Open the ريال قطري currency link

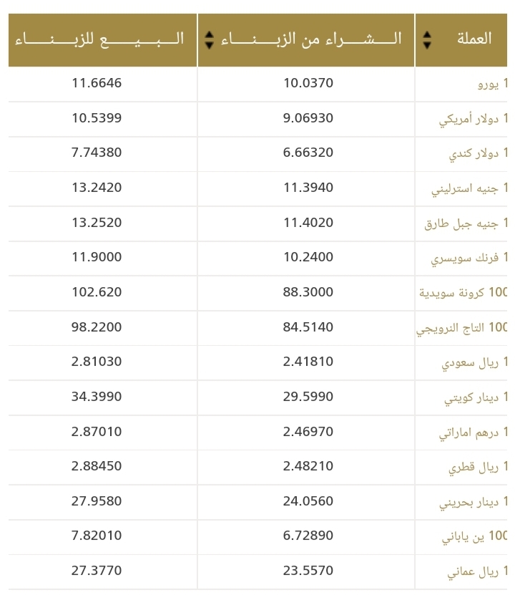(478, 467)
